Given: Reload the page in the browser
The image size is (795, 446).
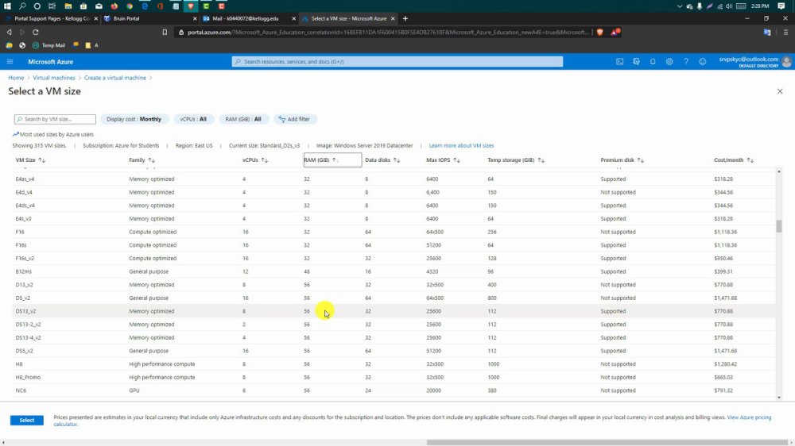Looking at the screenshot, I should point(36,32).
